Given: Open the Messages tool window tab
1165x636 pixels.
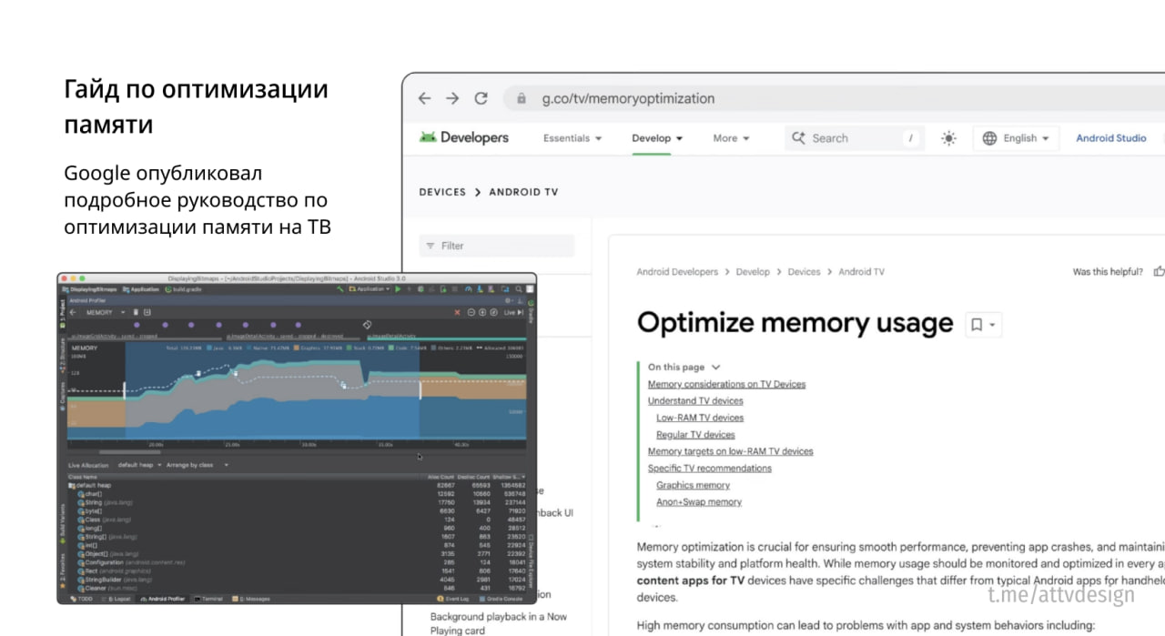Looking at the screenshot, I should [251, 599].
